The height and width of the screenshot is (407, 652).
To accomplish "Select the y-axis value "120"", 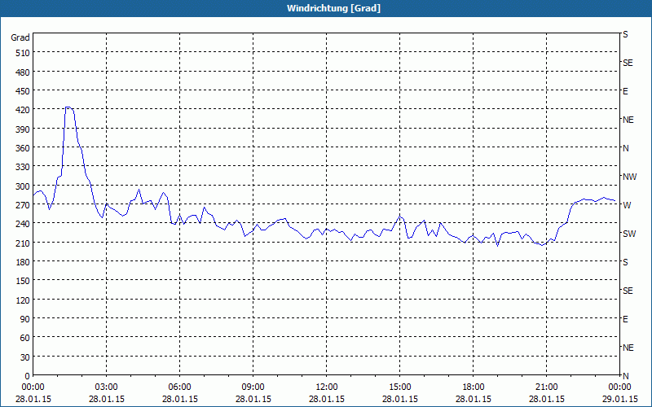I will click(24, 300).
